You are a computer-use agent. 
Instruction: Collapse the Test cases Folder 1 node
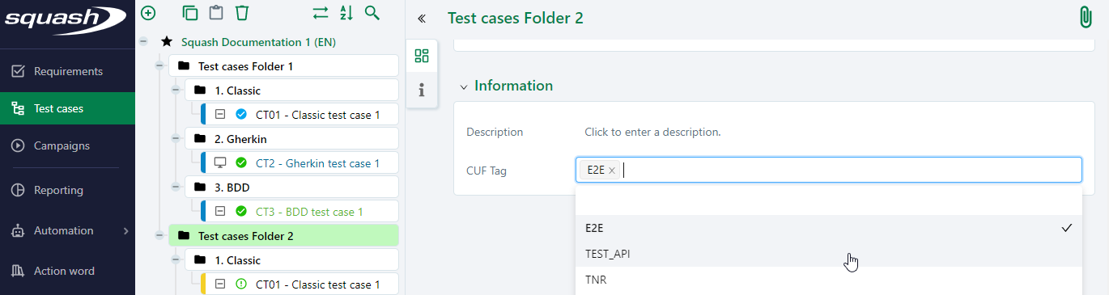point(159,65)
